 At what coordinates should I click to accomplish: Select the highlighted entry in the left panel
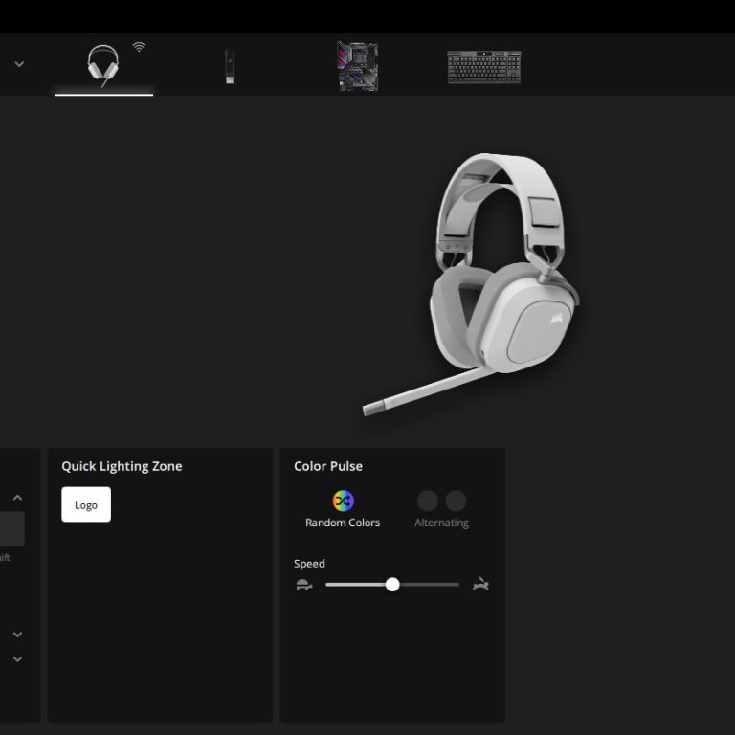pos(11,529)
